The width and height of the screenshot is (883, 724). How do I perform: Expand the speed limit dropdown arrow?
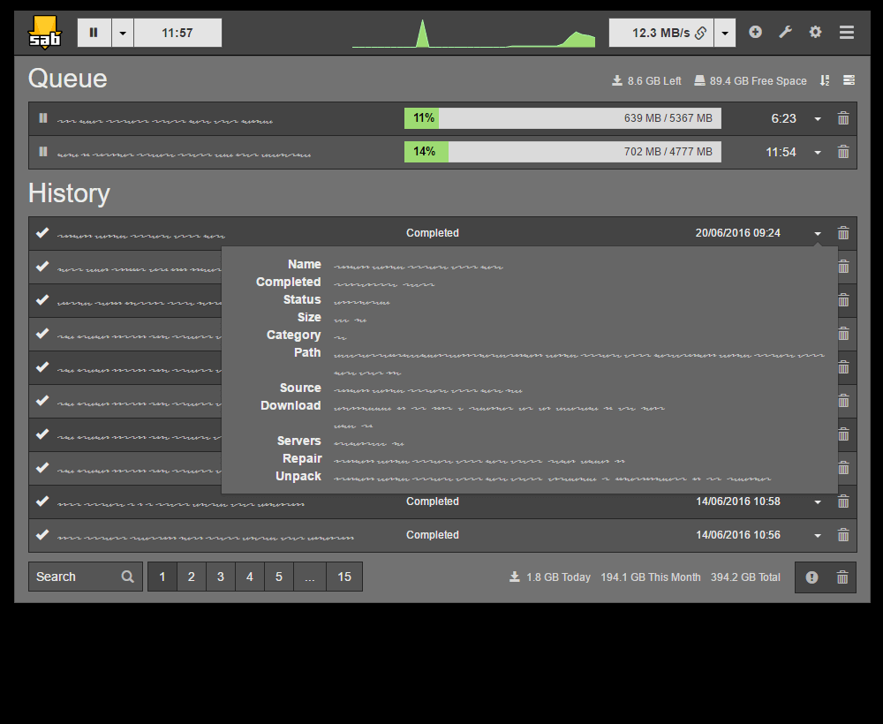click(x=725, y=33)
